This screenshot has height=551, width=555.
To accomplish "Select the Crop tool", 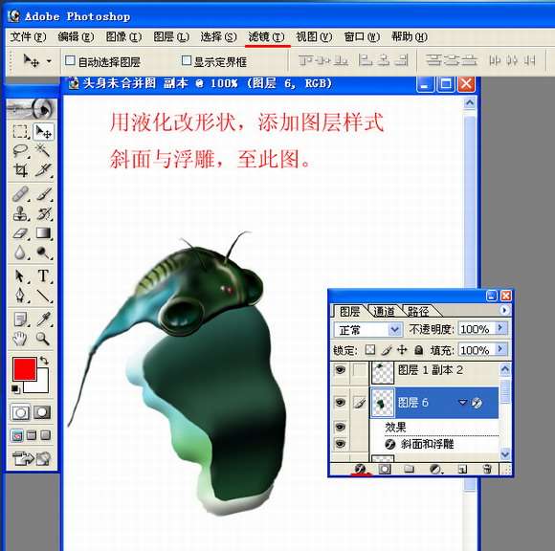I will click(x=20, y=170).
